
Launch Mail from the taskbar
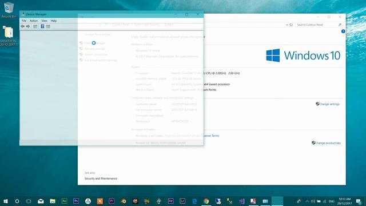click(41, 201)
